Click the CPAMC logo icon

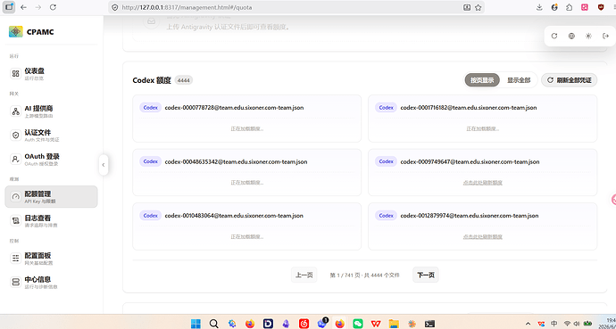pos(16,32)
